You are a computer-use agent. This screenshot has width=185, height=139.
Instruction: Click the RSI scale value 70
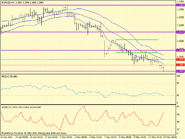(x=178, y=83)
